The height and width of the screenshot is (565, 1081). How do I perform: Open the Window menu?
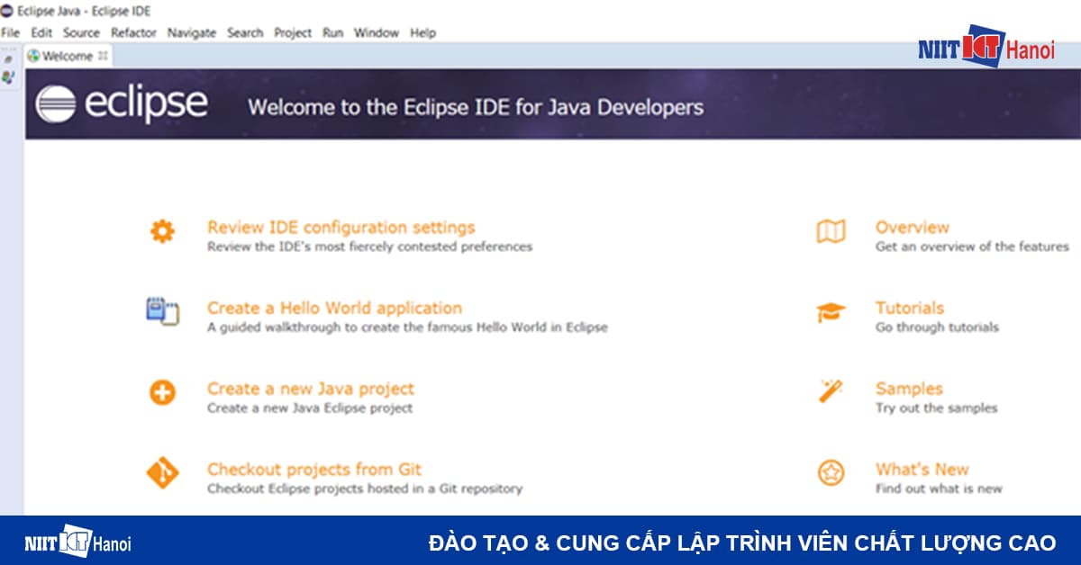(x=376, y=32)
